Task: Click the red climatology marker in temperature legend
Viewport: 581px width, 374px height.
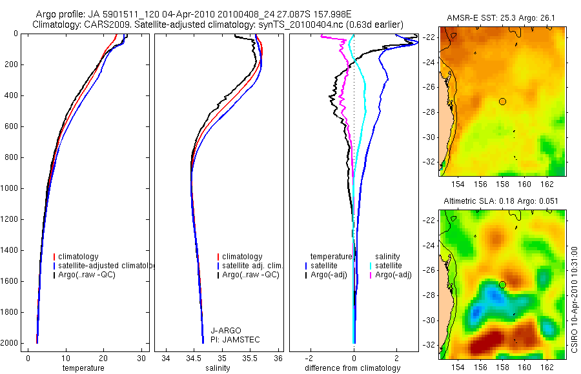Action: 54,257
